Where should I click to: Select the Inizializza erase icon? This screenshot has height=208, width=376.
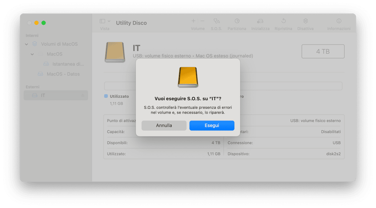[260, 21]
